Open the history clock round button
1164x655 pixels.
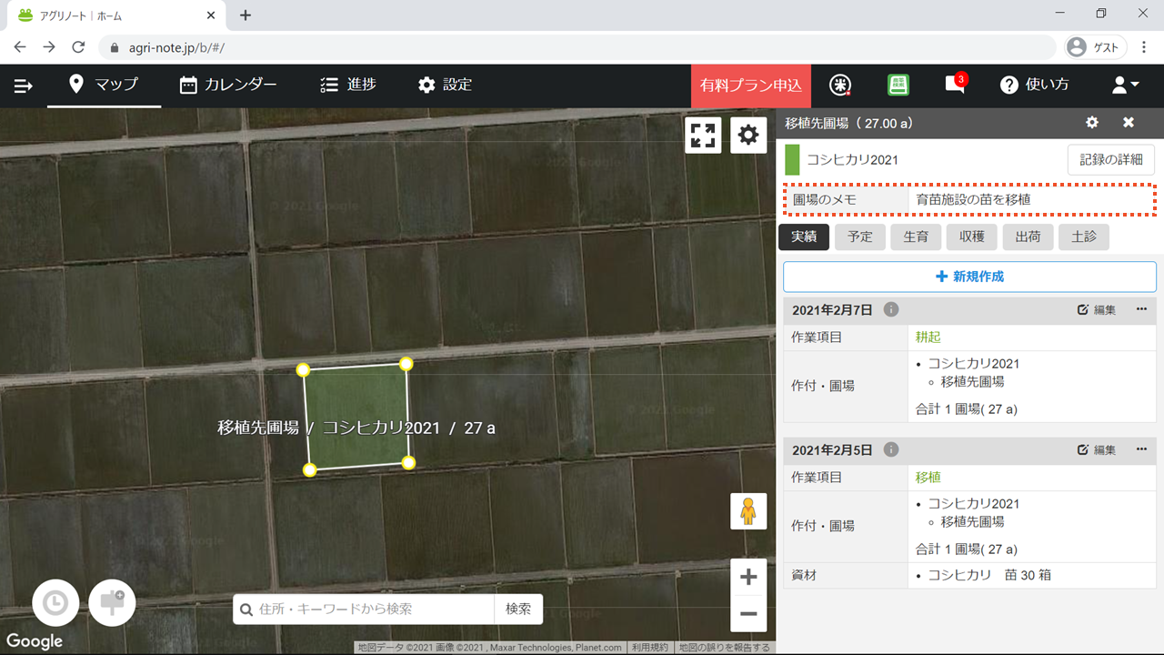pyautogui.click(x=55, y=603)
